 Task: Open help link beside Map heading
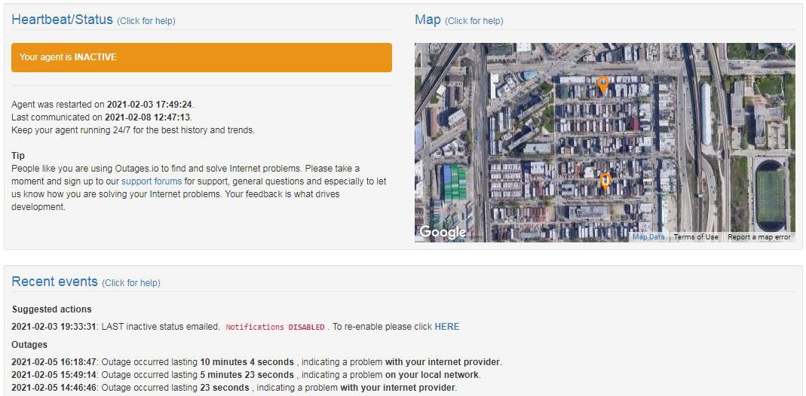pos(474,21)
